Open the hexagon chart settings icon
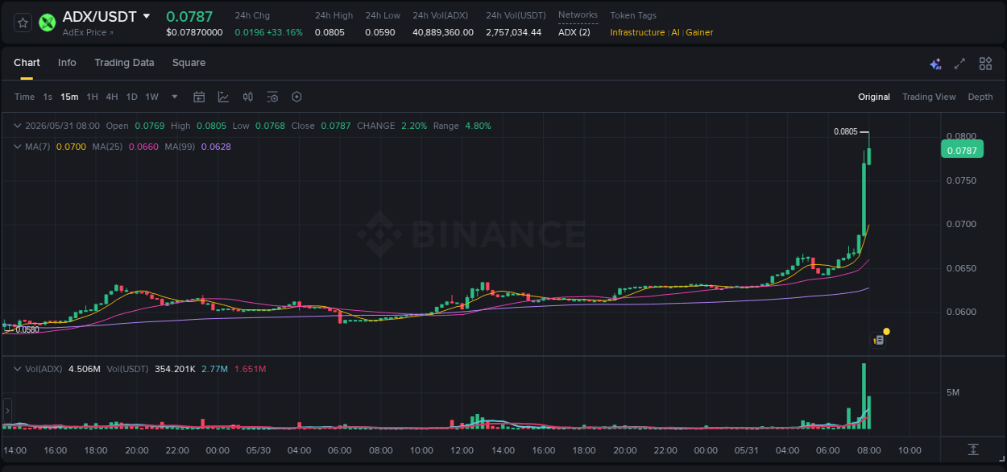Screen dimensions: 1007x472 click(296, 97)
